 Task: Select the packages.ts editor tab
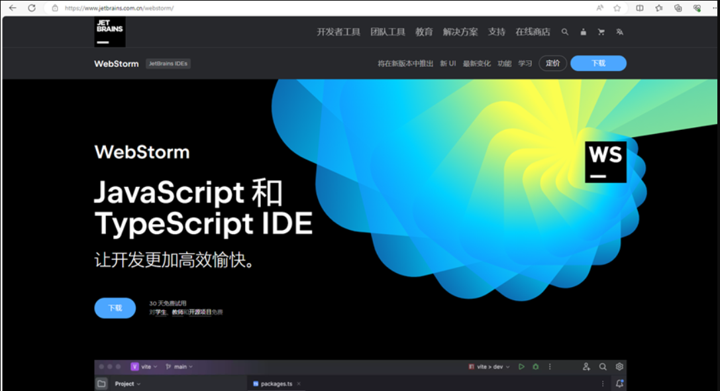[x=274, y=383]
